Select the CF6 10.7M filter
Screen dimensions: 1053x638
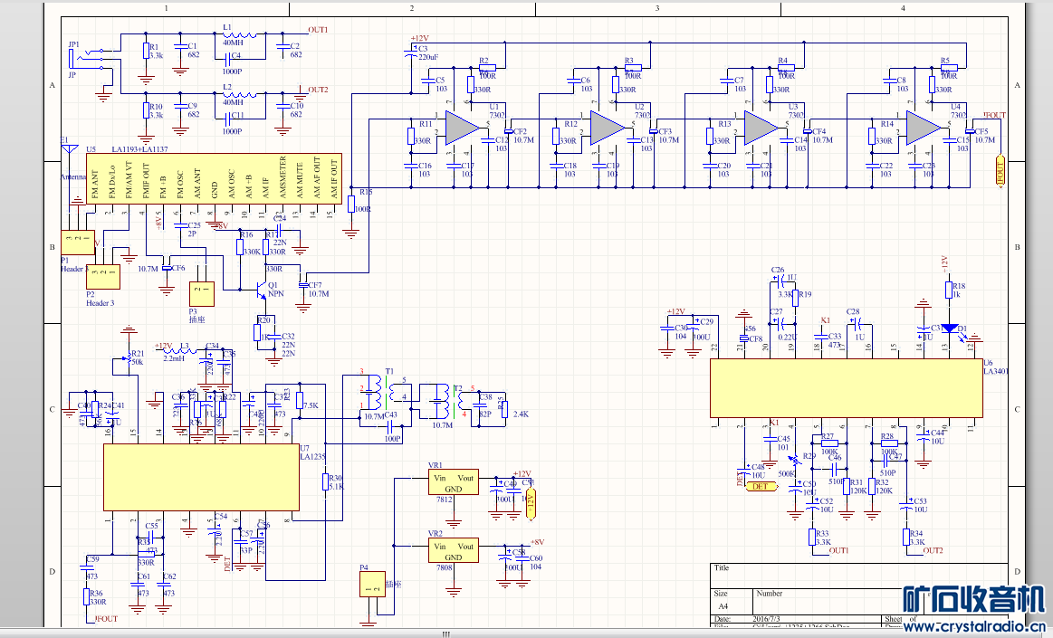(167, 268)
